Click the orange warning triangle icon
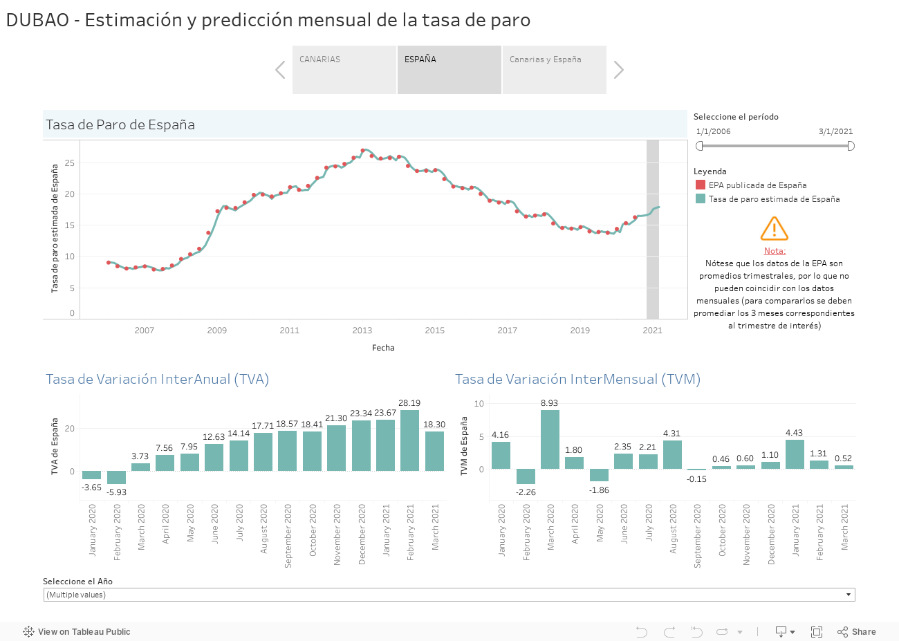 click(775, 228)
